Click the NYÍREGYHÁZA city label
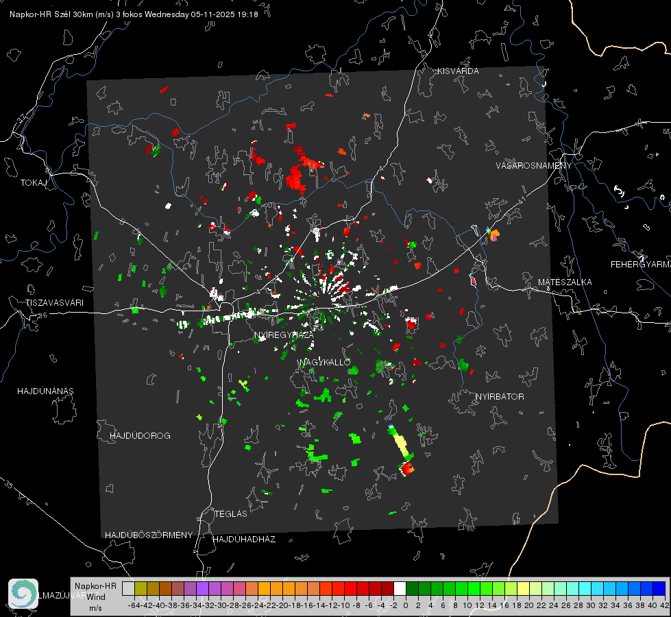 coord(284,335)
